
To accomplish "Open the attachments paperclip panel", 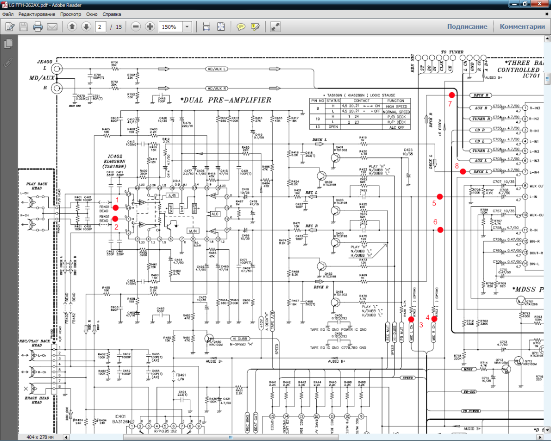I will [x=8, y=62].
